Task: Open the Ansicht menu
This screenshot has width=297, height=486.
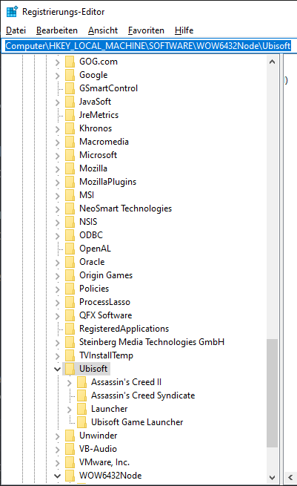Action: point(103,30)
